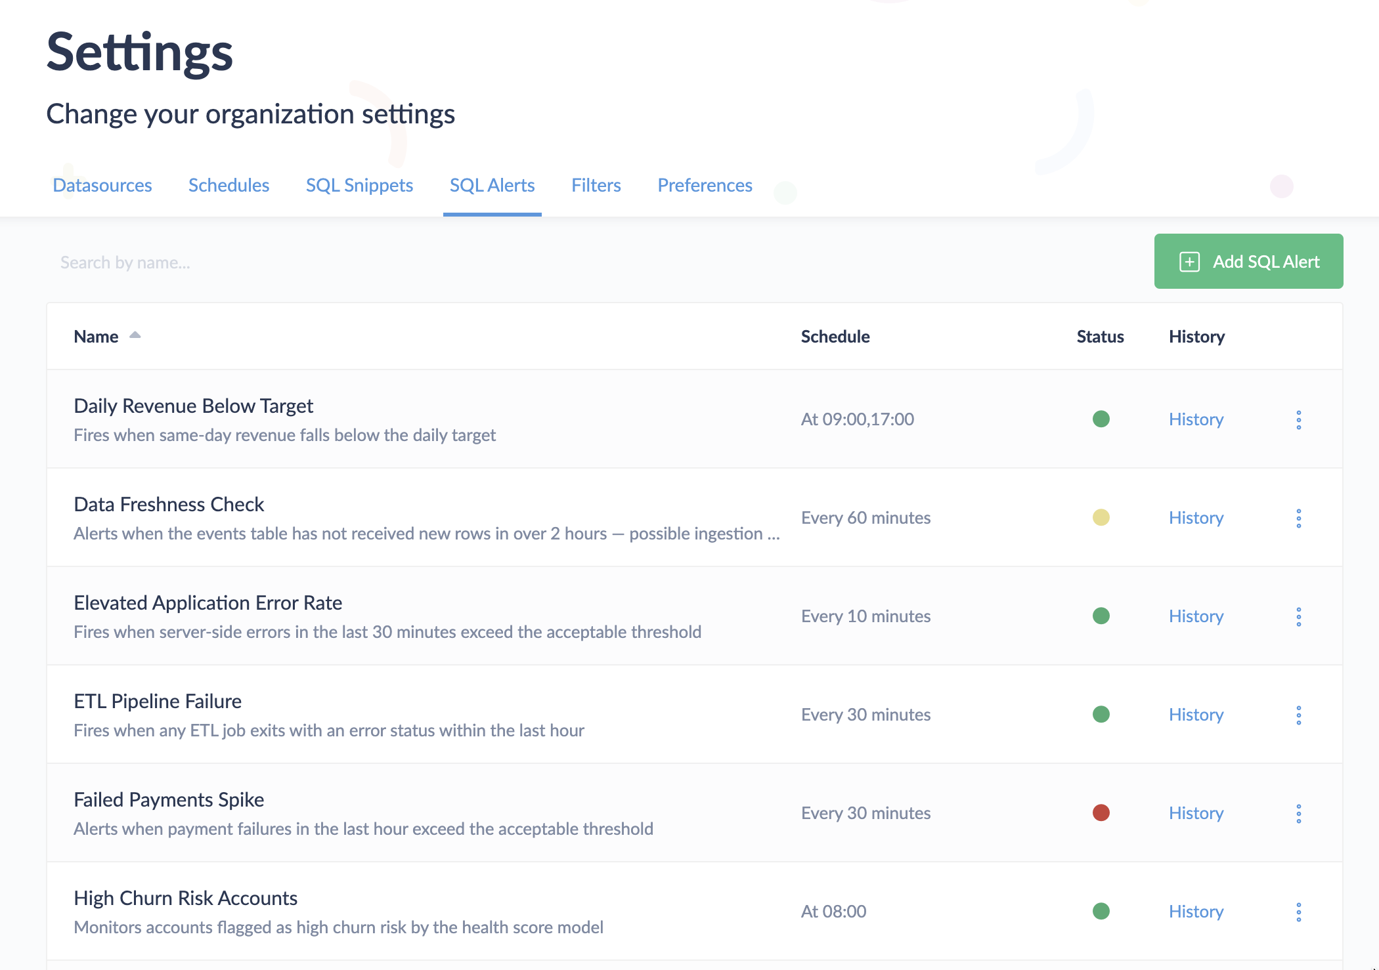Open the Elevated Application Error Rate alert
The height and width of the screenshot is (970, 1379).
coord(208,602)
